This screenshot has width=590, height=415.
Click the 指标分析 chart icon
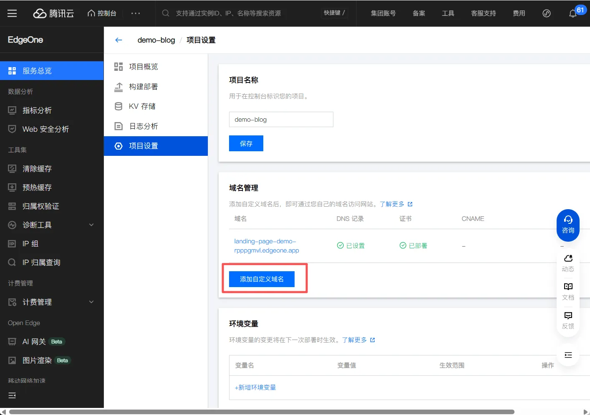(12, 110)
